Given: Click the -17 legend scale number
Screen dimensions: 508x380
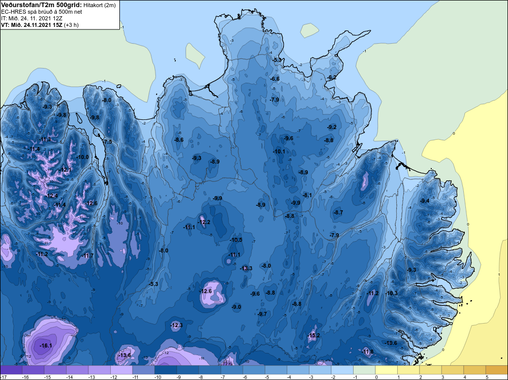Looking at the screenshot, I should 3,377.
